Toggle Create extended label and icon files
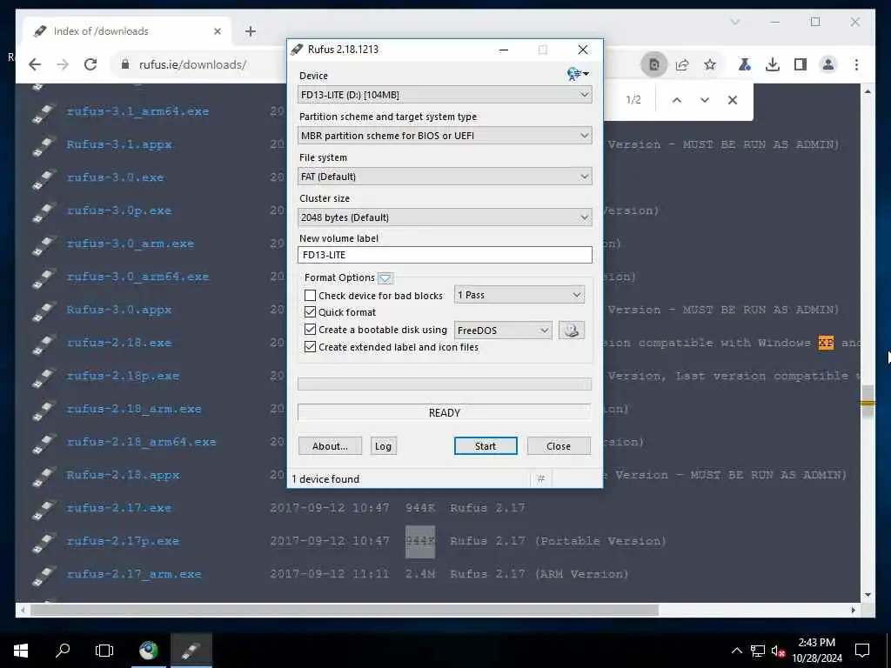 click(311, 346)
